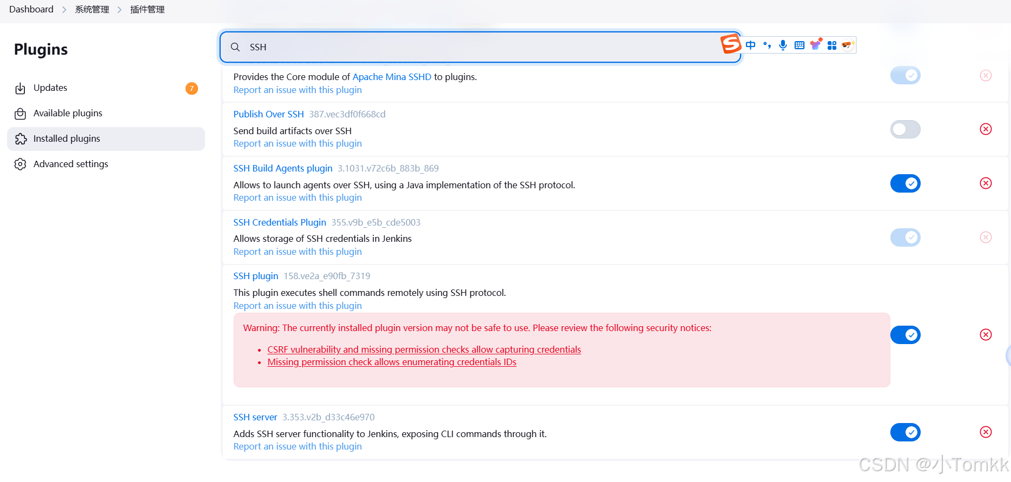Open the Publish Over SSH plugin link
Image resolution: width=1011 pixels, height=482 pixels.
click(268, 114)
